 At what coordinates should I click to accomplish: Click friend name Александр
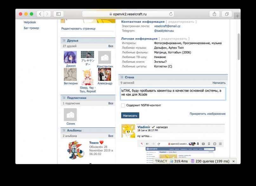click(x=105, y=83)
